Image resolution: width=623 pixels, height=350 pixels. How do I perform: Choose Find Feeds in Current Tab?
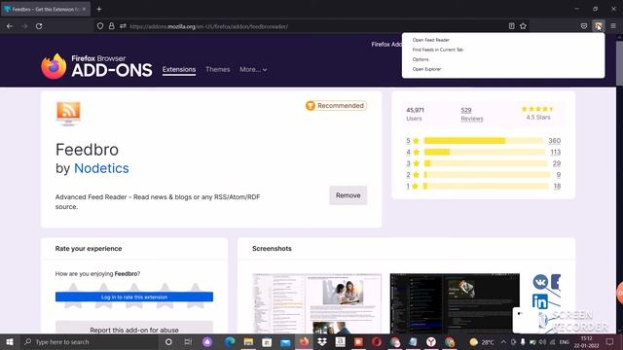tap(437, 50)
